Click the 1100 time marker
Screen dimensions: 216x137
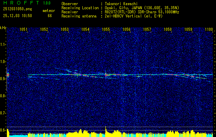tap(209, 29)
